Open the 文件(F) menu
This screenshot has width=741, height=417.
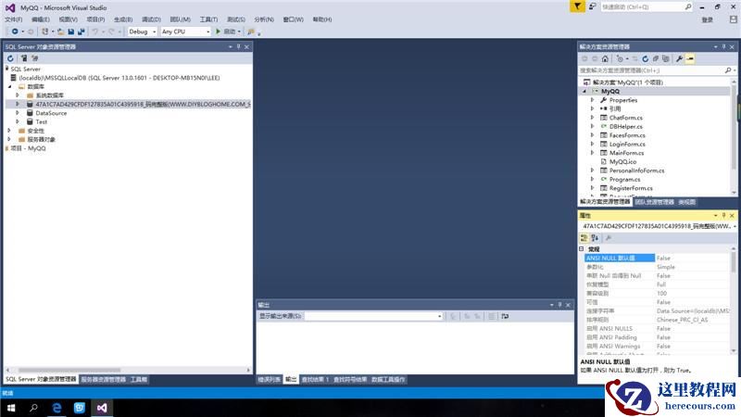pos(13,19)
